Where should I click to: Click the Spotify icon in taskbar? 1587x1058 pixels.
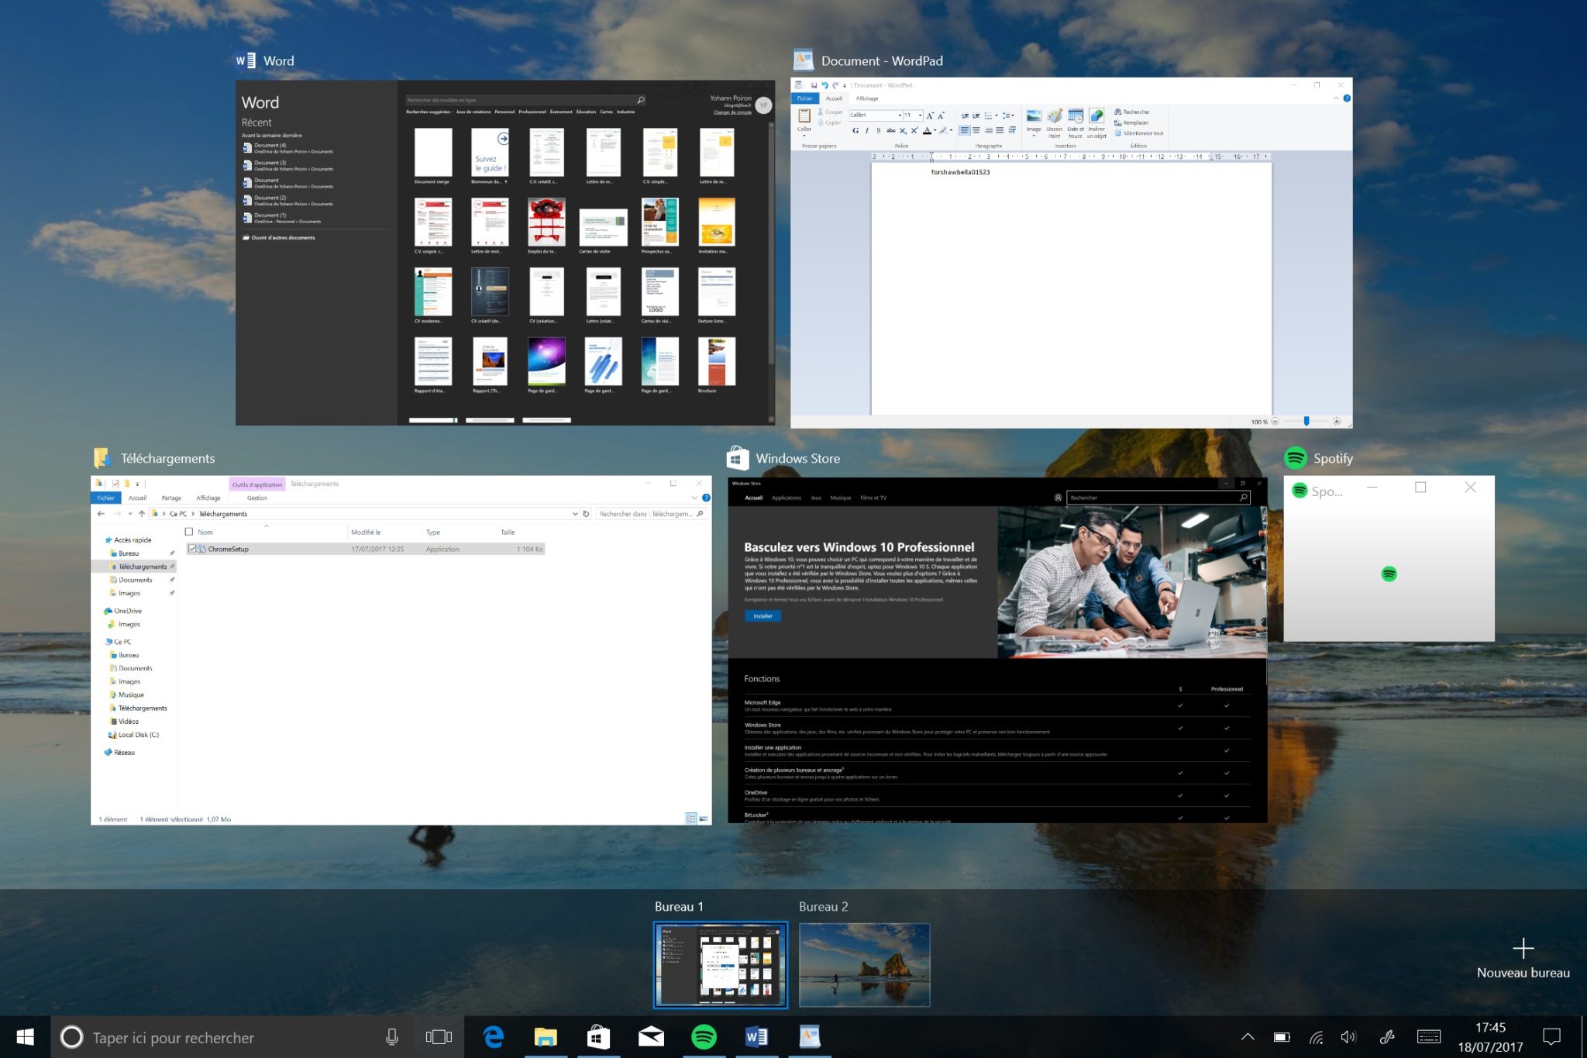pos(704,1037)
